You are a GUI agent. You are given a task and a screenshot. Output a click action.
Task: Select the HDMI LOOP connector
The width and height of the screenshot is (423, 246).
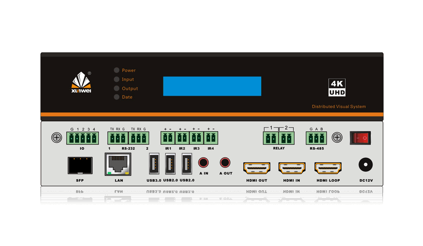pos(328,168)
